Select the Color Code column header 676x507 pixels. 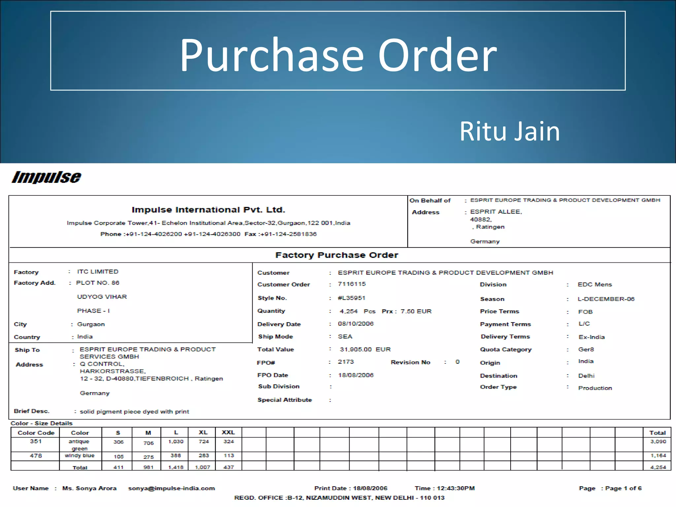(x=36, y=433)
